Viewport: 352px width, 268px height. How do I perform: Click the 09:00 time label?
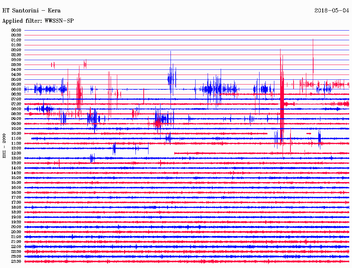tap(16, 119)
